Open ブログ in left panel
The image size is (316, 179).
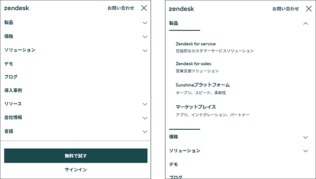[11, 77]
